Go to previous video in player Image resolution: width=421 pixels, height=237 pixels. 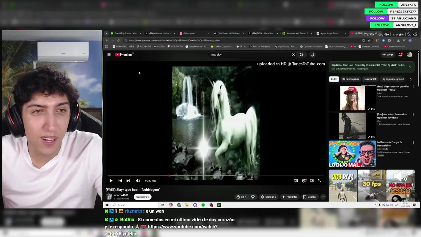point(120,181)
